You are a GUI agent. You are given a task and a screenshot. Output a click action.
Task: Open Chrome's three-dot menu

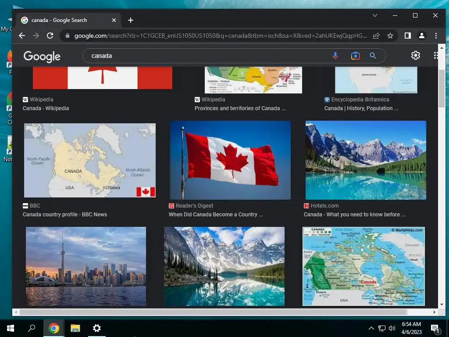(x=436, y=36)
